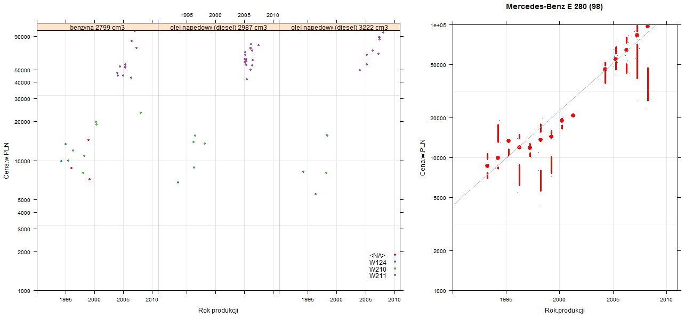Select the 'benzyna 2799 cm3' panel header
Viewport: 693px width, 319px height.
click(x=98, y=27)
